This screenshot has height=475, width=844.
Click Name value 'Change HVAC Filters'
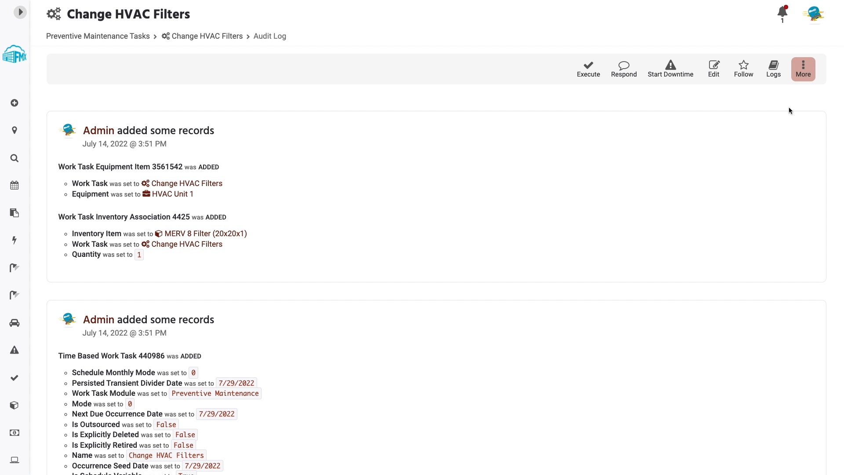(166, 456)
